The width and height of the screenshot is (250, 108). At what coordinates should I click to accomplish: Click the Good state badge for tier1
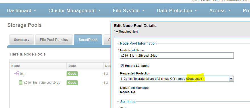(x=72, y=74)
